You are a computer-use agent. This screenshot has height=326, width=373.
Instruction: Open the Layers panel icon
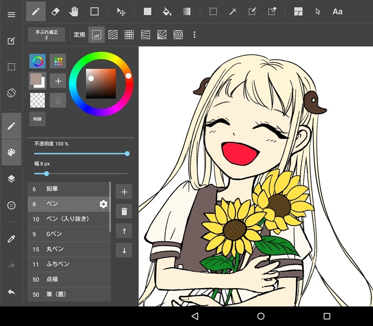[x=11, y=179]
